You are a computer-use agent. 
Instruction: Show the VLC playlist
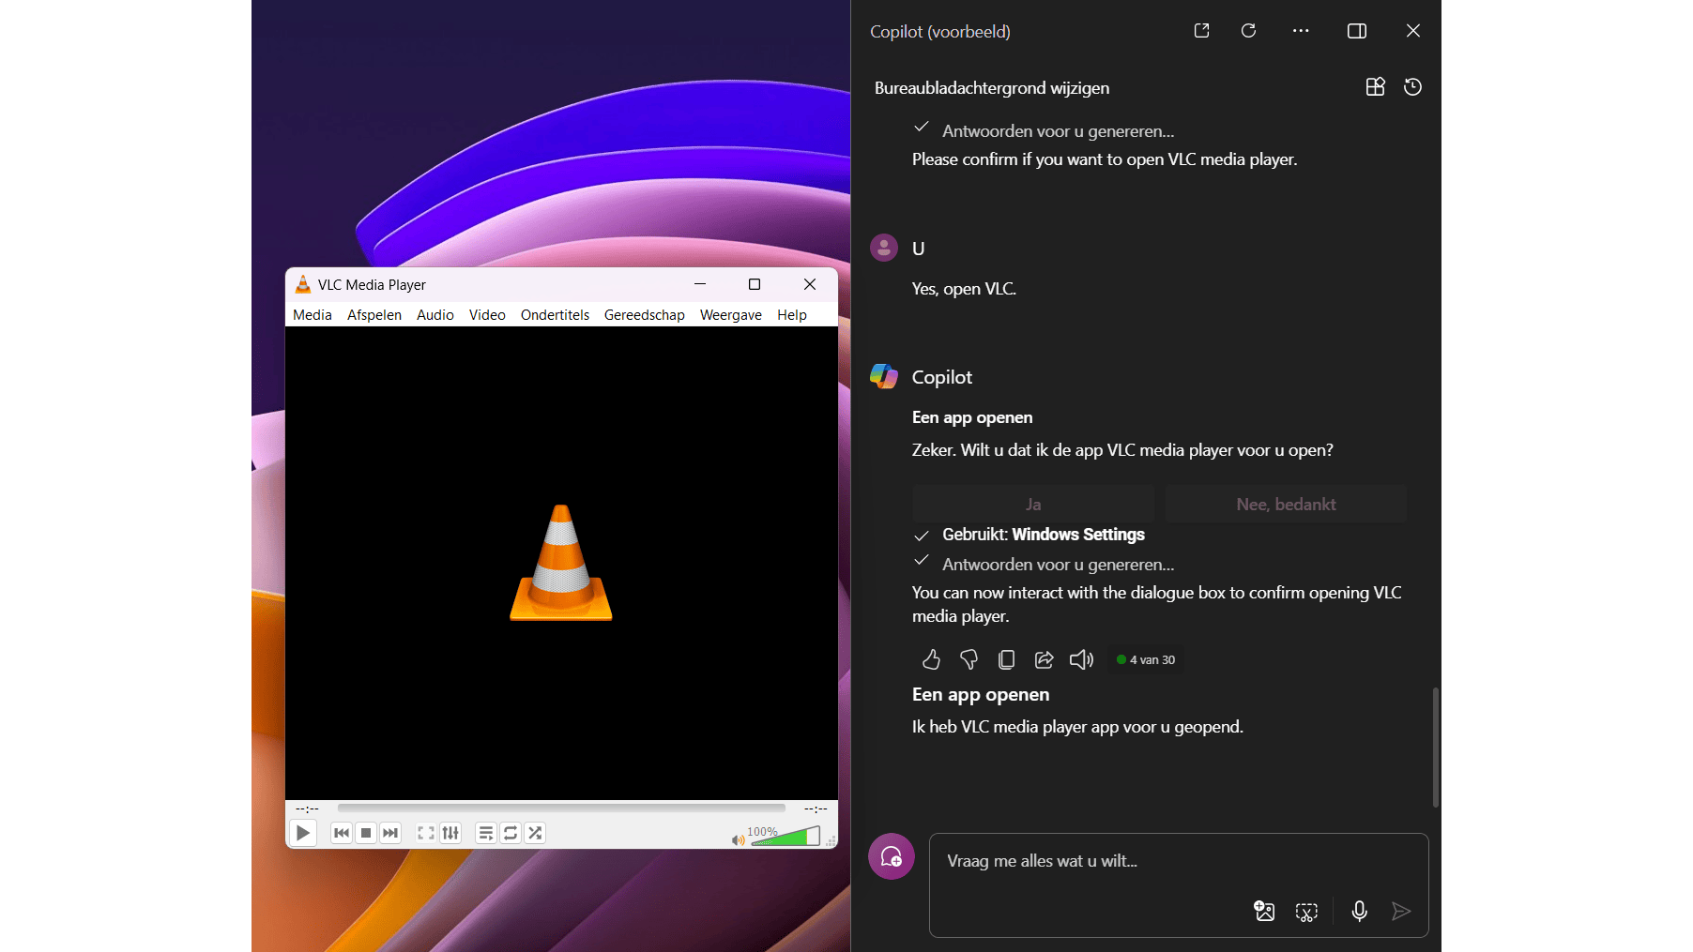(x=486, y=833)
